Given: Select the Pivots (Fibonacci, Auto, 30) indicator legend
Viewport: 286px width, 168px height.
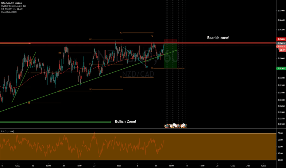Looking at the screenshot, I should tap(14, 6).
